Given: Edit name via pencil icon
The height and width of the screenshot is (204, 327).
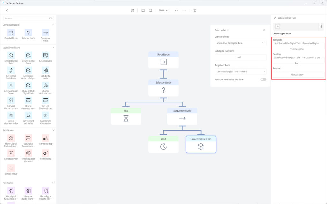Looking at the screenshot, I should coord(275,18).
